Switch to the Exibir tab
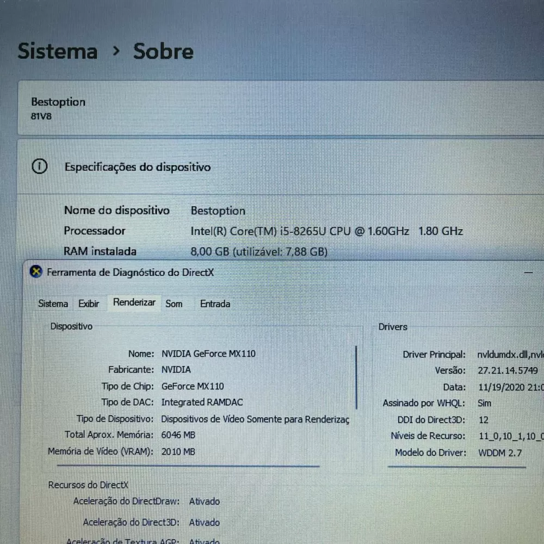544x544 pixels. 89,304
